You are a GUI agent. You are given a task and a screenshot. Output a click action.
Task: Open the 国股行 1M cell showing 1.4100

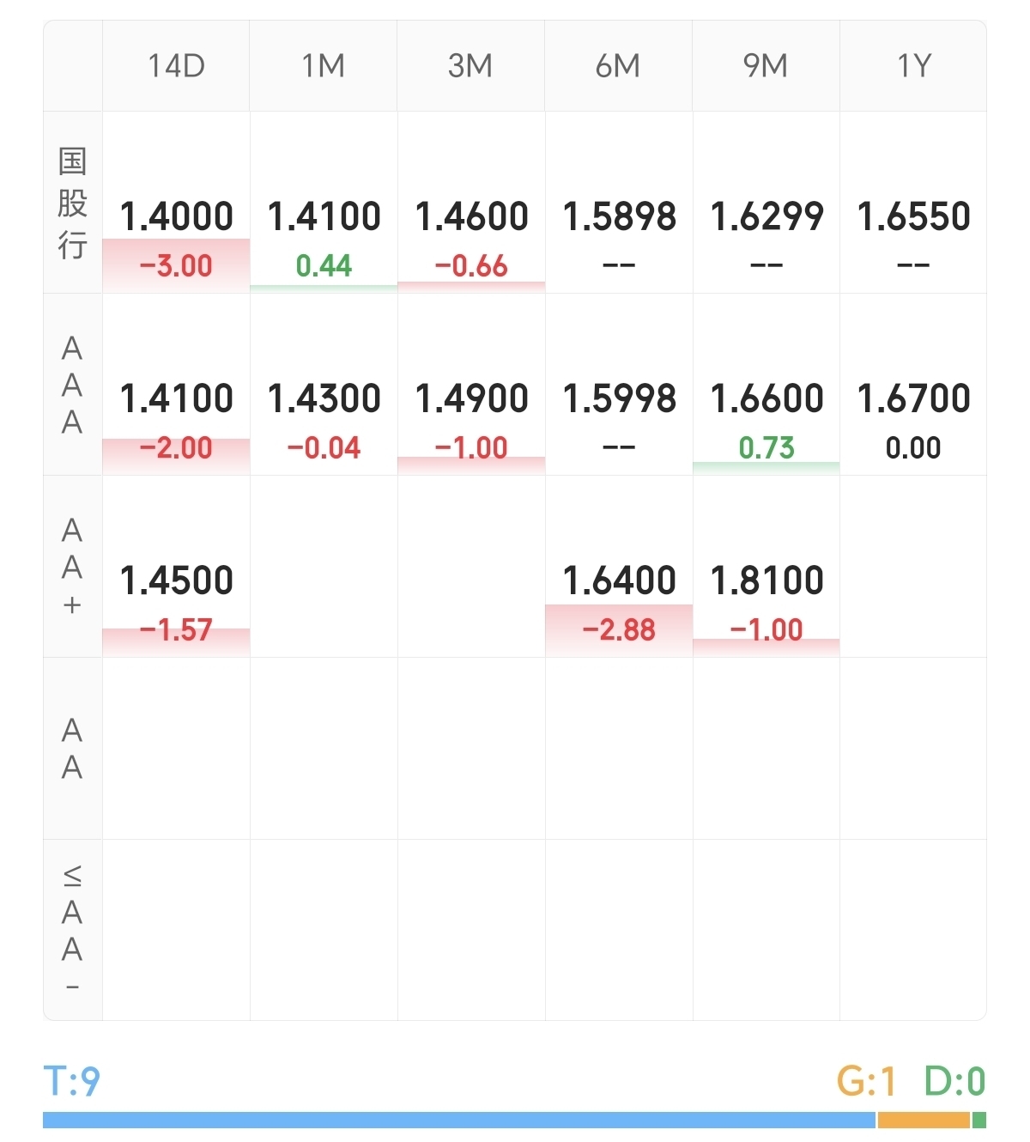(x=324, y=216)
